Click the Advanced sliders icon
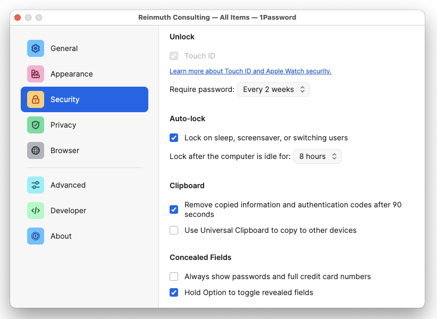The width and height of the screenshot is (437, 319). coord(36,185)
